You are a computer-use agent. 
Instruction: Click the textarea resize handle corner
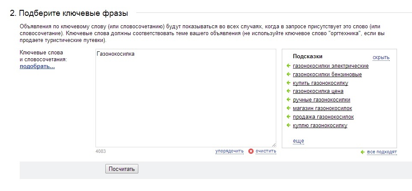274,145
